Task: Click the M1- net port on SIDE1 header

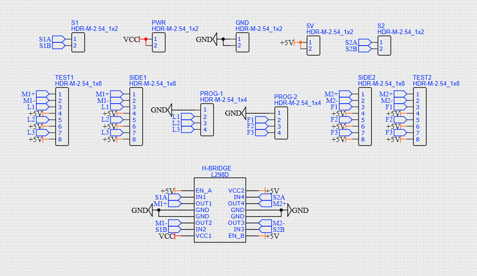Action: pyautogui.click(x=110, y=100)
